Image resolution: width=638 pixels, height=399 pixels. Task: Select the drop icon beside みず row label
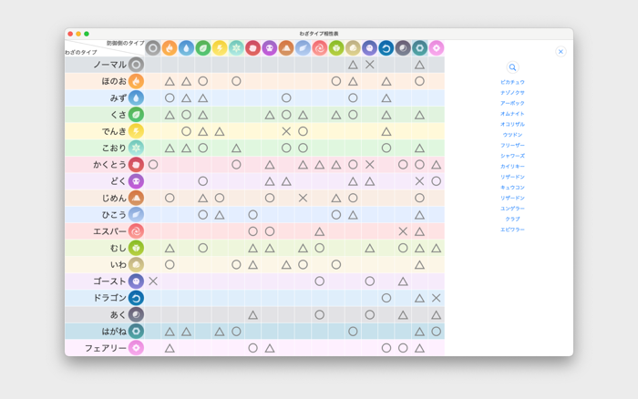137,98
